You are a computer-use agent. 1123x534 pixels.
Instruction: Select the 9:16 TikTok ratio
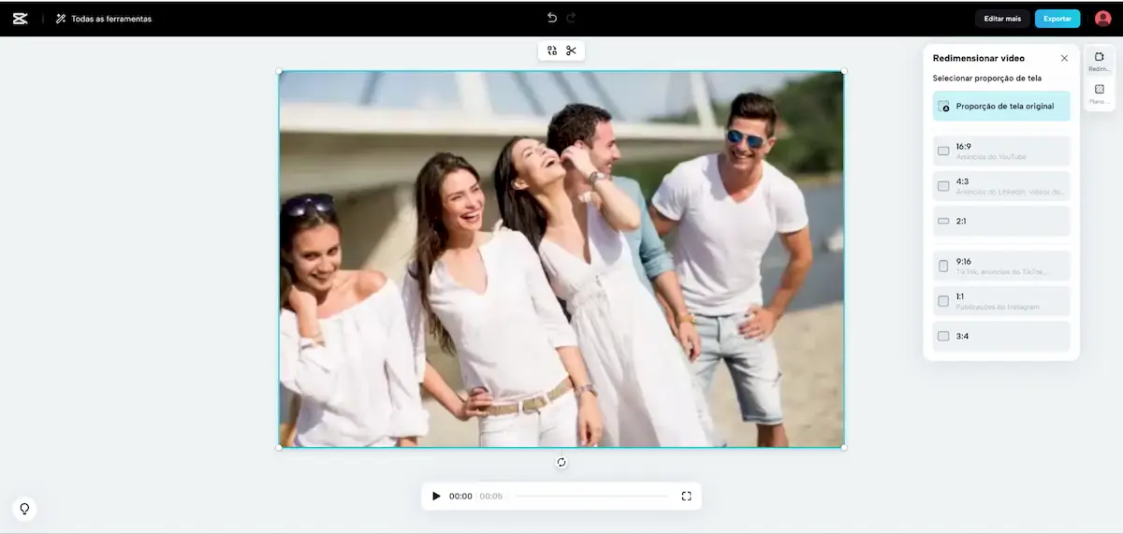click(1001, 266)
